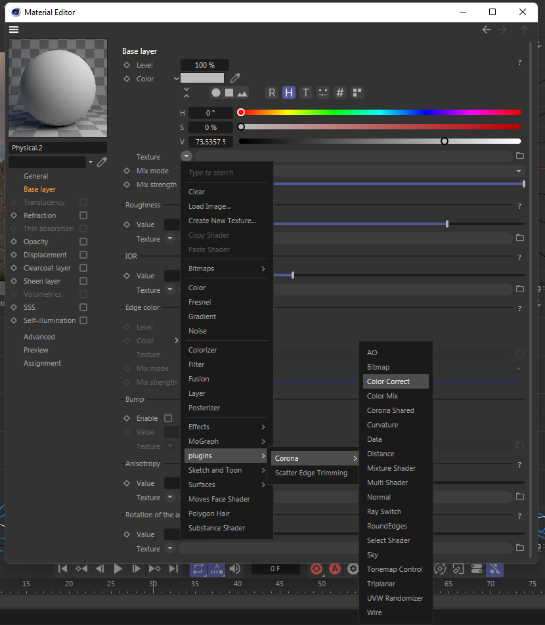Viewport: 545px width, 625px height.
Task: Click the Play forwards button
Action: point(118,569)
